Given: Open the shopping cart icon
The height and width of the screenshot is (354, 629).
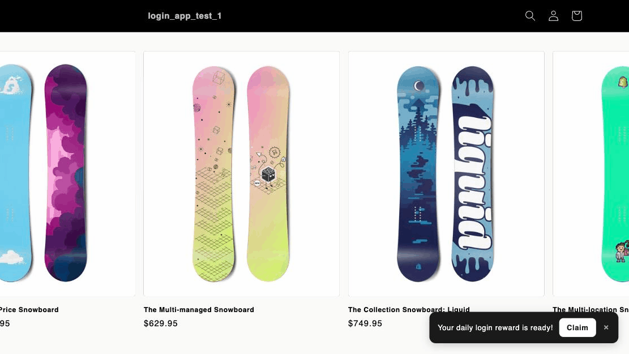Looking at the screenshot, I should (576, 16).
